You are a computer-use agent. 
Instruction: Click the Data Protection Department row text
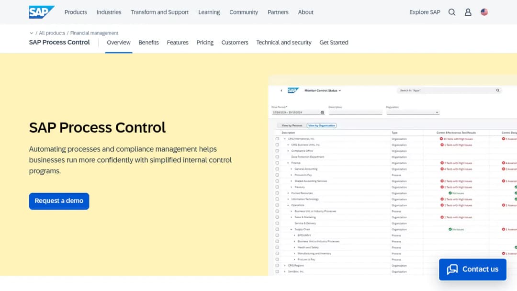click(x=308, y=157)
